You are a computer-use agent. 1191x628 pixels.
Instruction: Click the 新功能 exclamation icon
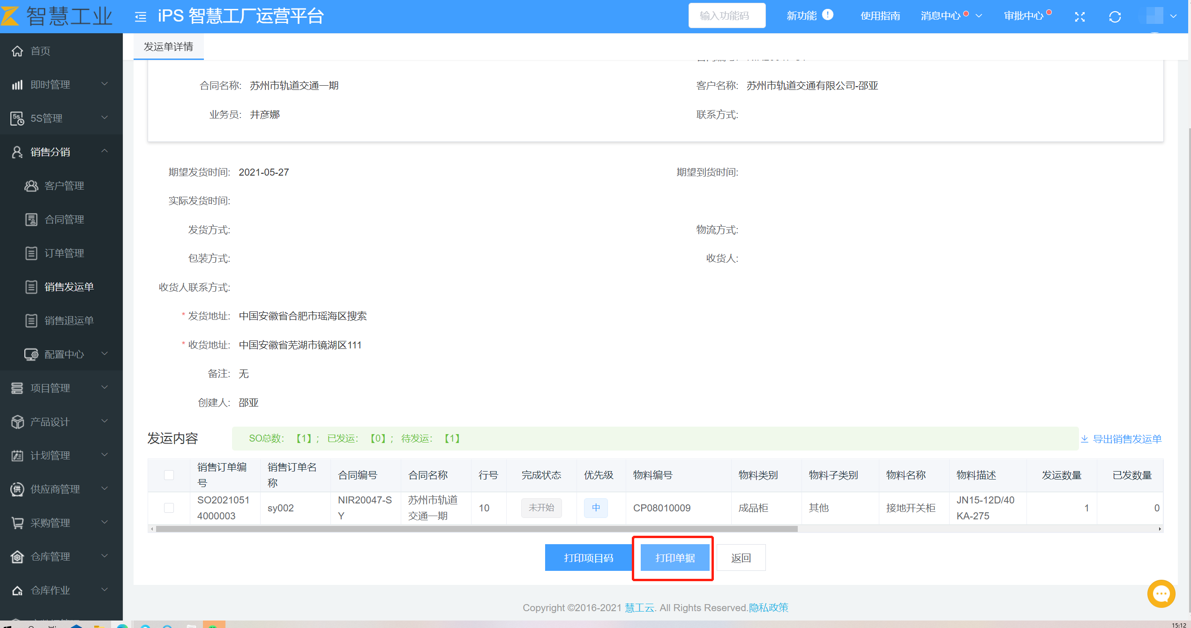[828, 15]
